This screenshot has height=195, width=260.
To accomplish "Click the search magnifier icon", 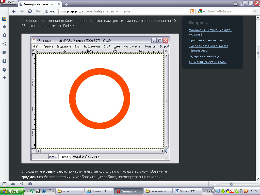I will (255, 11).
